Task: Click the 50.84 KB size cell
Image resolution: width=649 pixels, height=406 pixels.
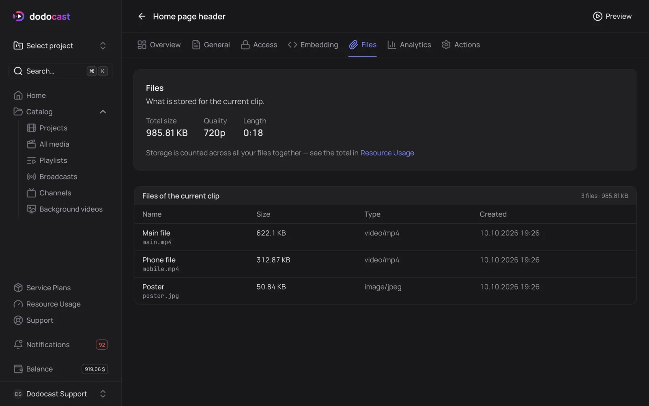Action: click(271, 287)
